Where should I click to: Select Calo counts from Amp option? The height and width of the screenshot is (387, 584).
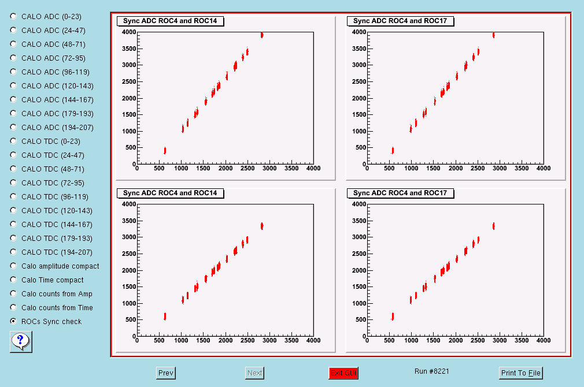13,293
